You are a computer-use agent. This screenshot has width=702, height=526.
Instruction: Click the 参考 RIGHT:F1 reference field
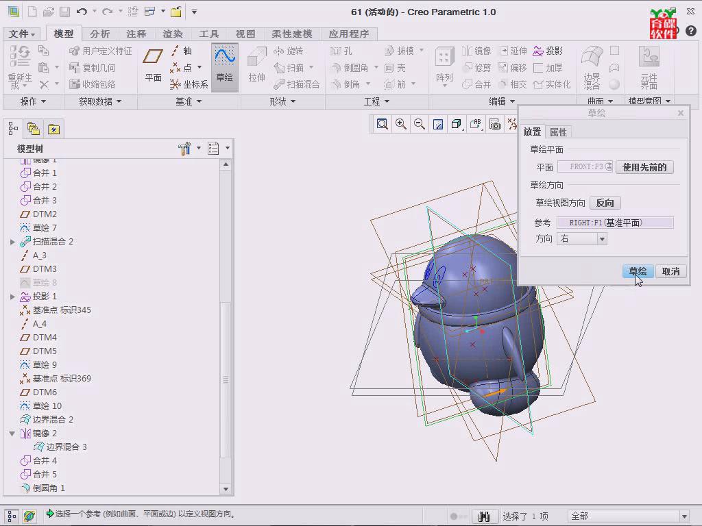[615, 223]
